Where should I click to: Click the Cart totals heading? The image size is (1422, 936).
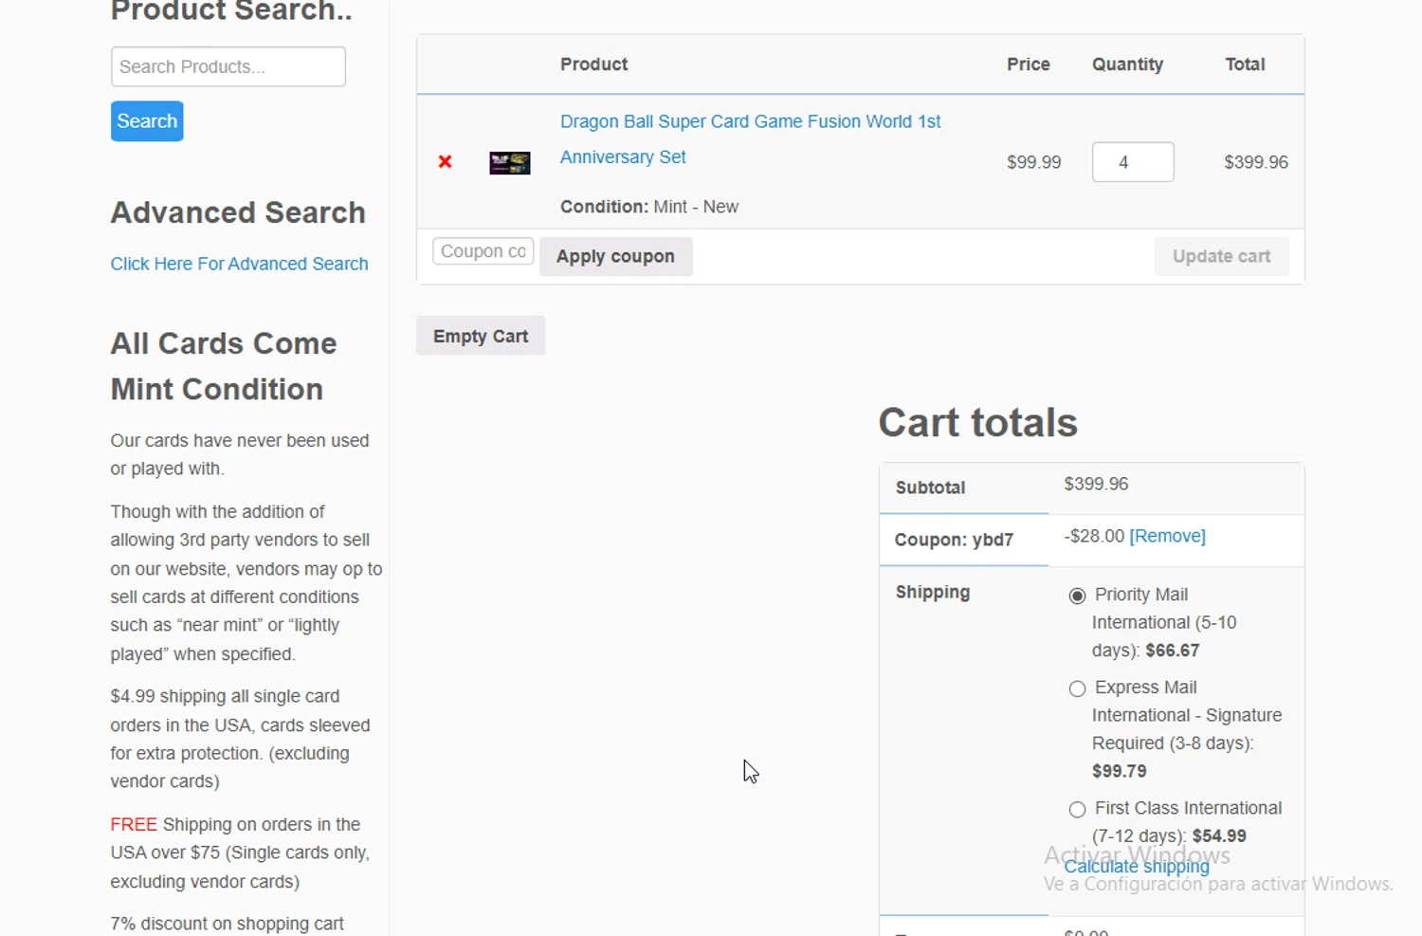[x=977, y=423]
